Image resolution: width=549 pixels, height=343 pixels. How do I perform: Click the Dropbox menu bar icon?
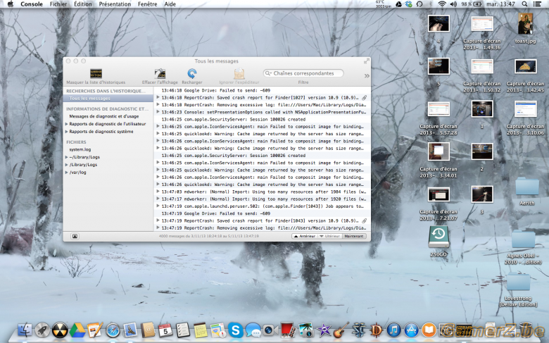point(409,4)
